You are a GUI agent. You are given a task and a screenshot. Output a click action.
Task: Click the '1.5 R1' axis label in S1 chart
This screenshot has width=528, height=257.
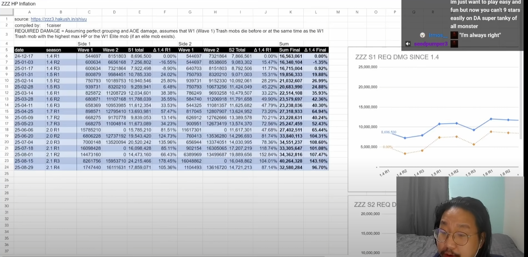click(437, 172)
